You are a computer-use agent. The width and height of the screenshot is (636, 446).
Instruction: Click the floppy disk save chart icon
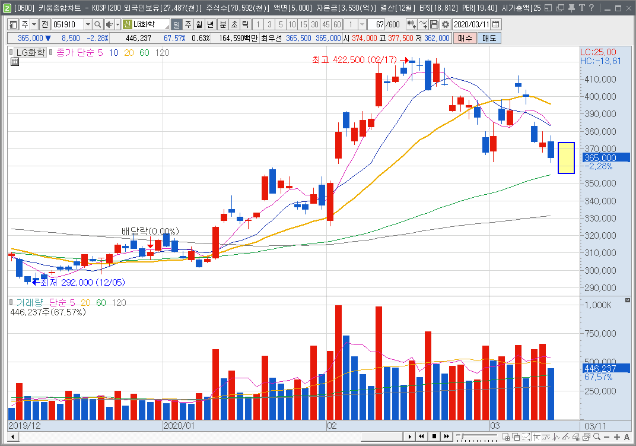point(434,25)
